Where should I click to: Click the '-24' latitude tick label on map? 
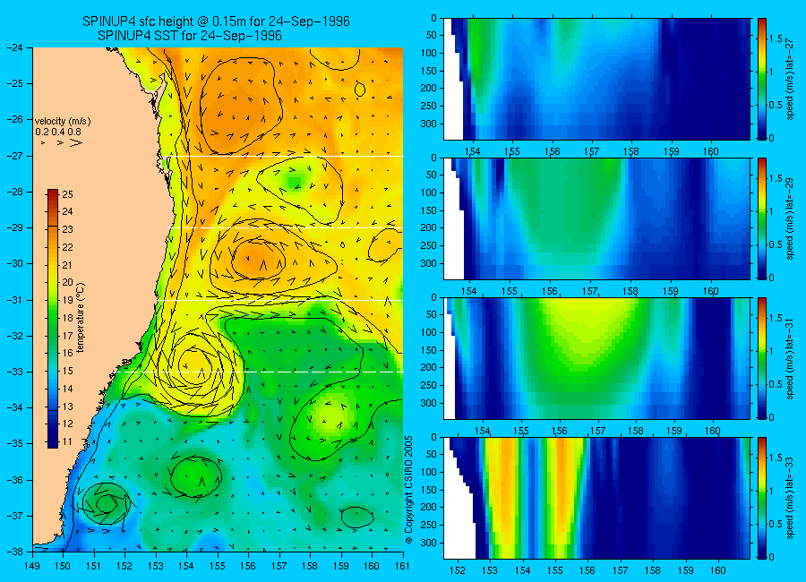14,47
